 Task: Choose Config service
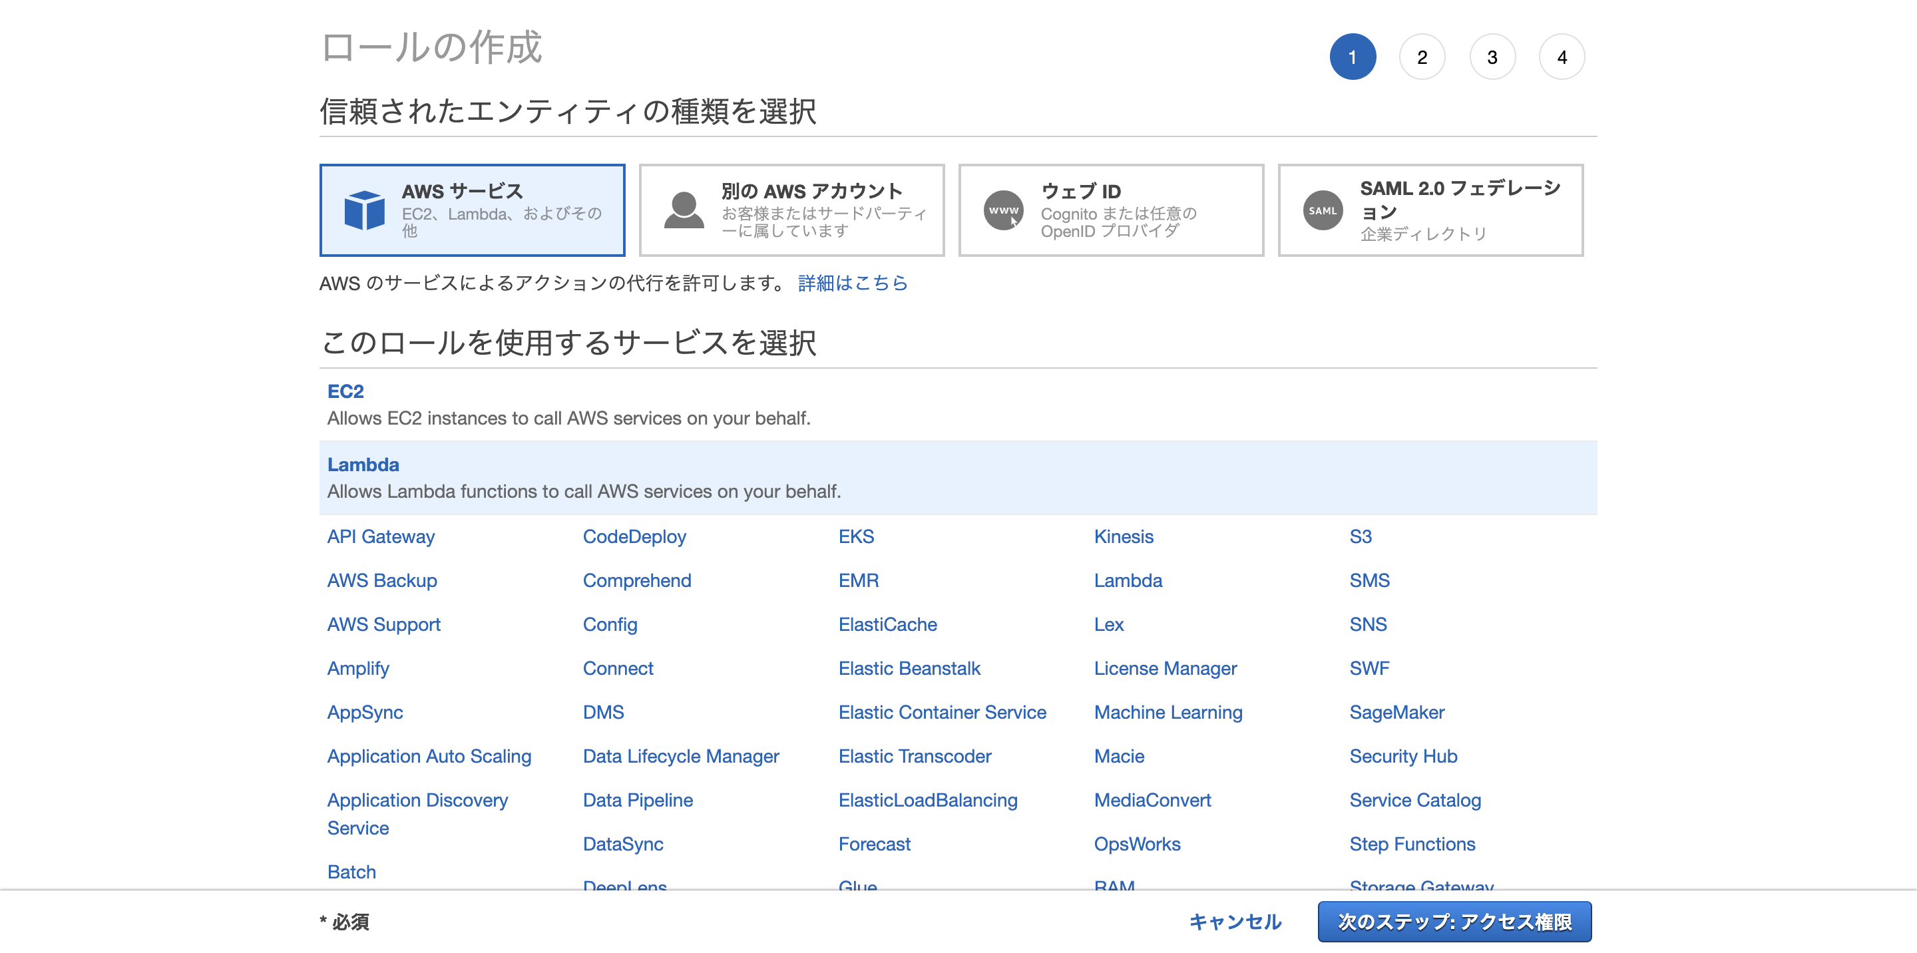(610, 625)
